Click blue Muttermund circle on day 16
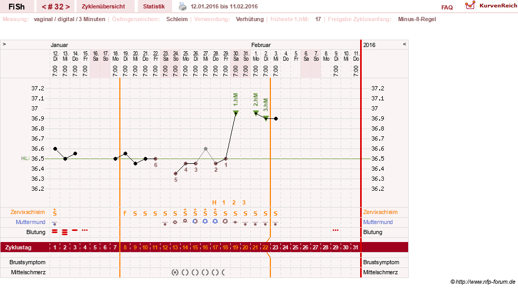 point(205,221)
